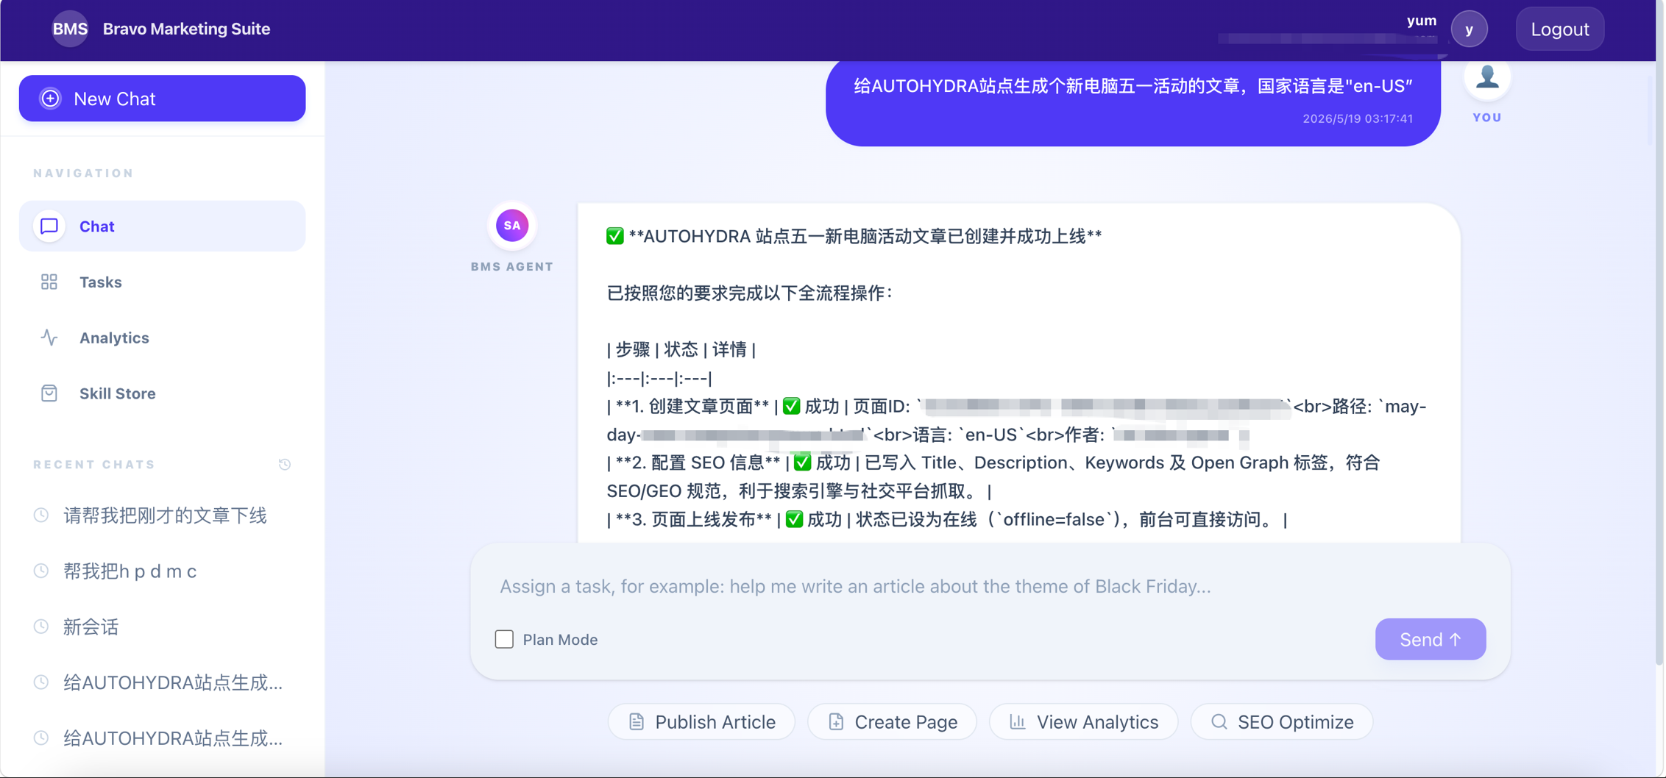Click the page-plus icon in Create Page
This screenshot has width=1666, height=778.
[x=836, y=722]
